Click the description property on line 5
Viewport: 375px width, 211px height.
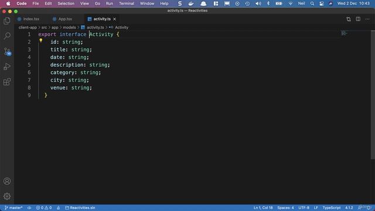pos(66,65)
